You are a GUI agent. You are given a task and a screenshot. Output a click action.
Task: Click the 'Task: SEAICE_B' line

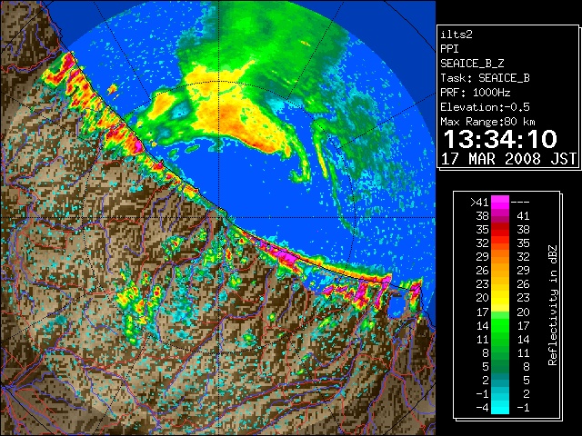(x=485, y=78)
